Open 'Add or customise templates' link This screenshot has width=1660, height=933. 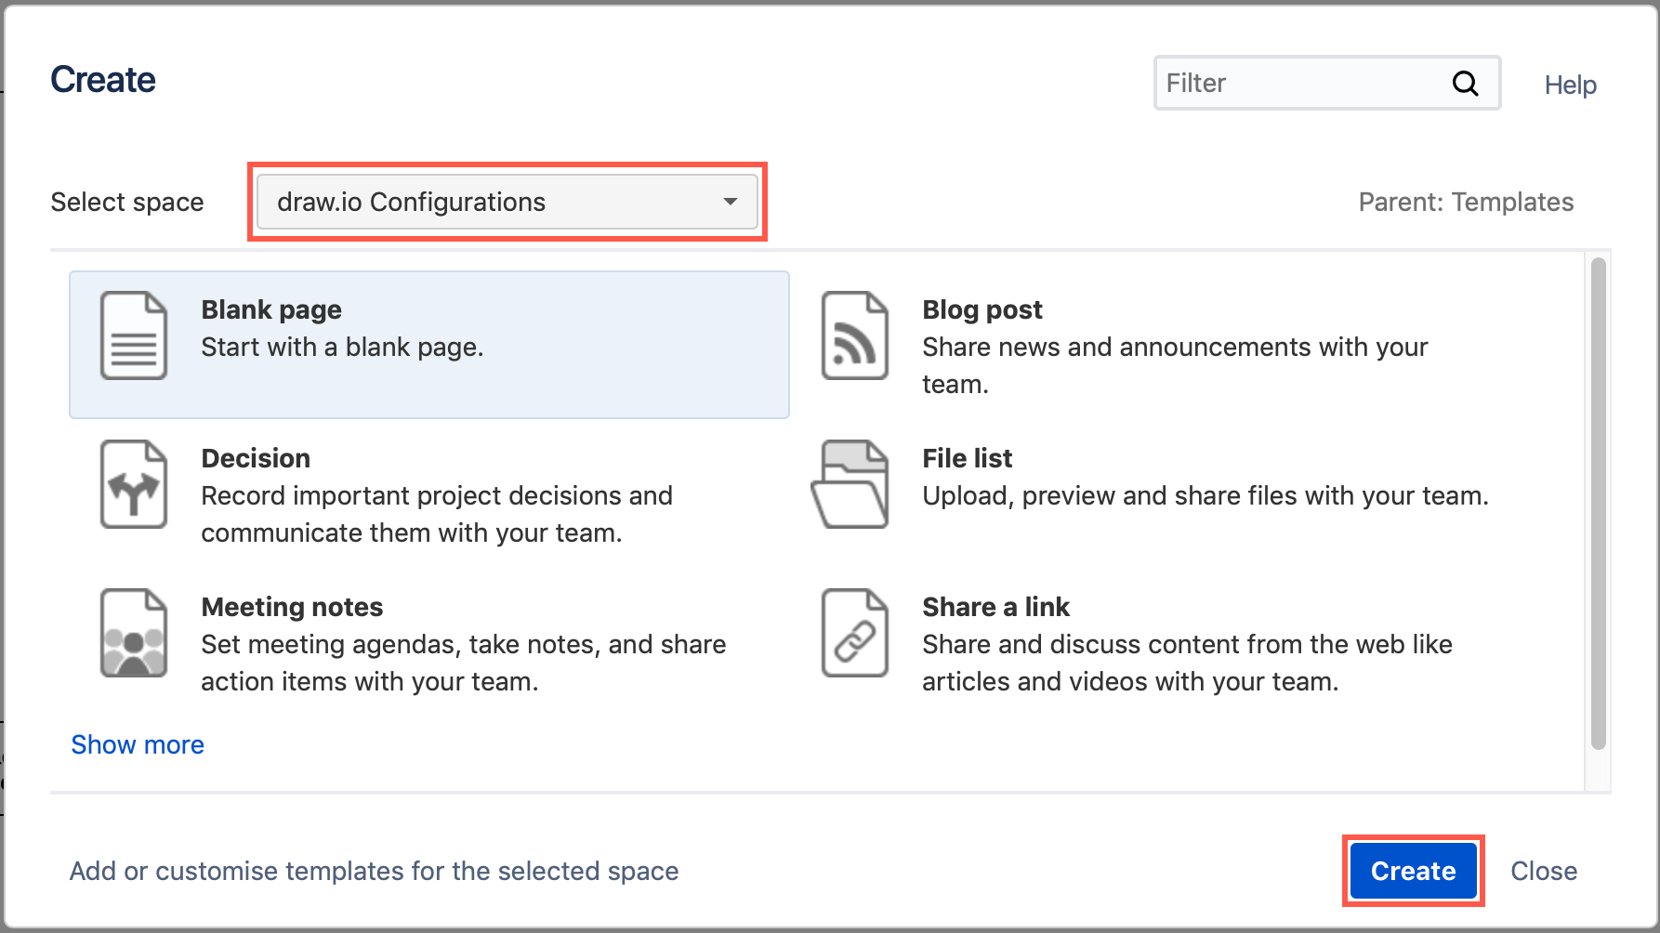pos(374,871)
